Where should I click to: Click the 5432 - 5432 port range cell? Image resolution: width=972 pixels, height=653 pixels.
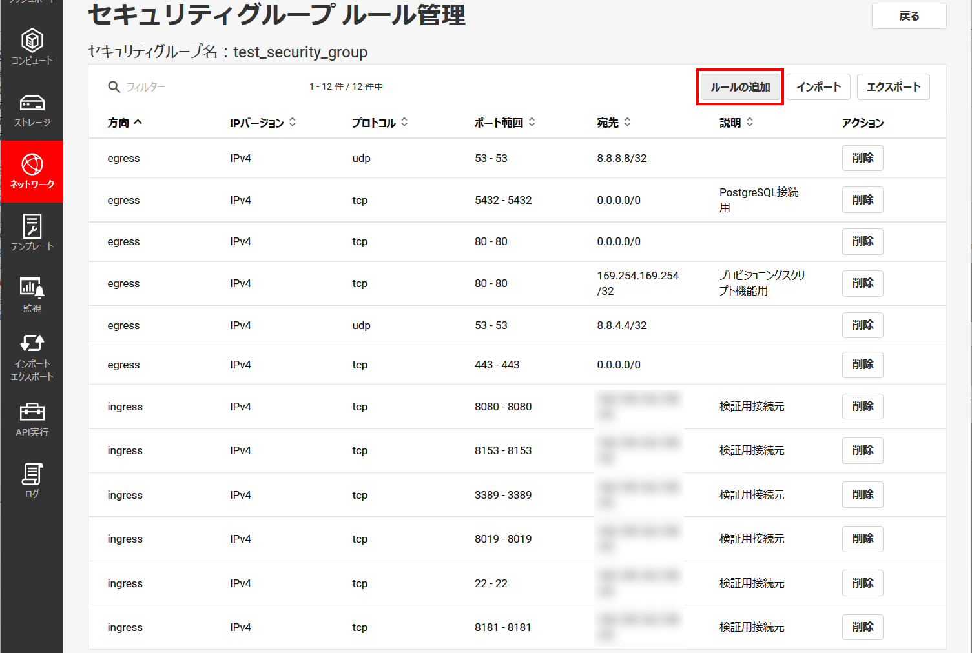503,200
